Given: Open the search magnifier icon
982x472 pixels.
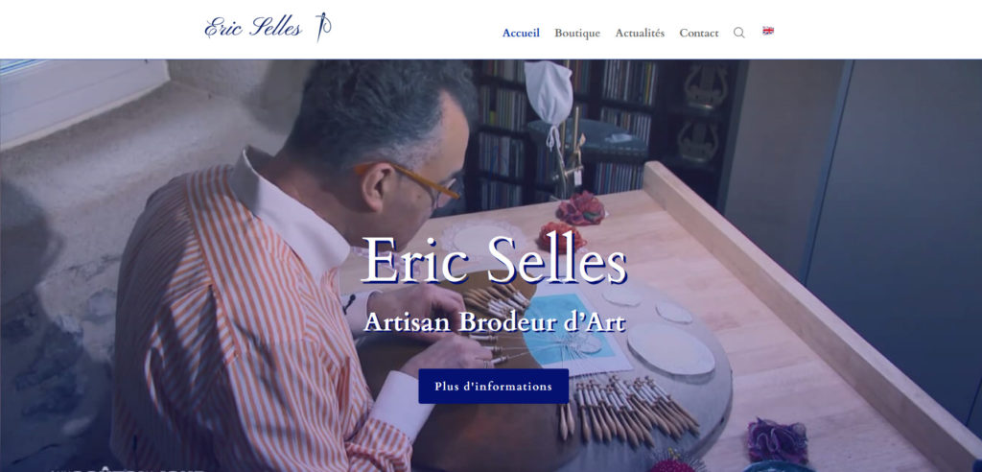Looking at the screenshot, I should coord(739,33).
